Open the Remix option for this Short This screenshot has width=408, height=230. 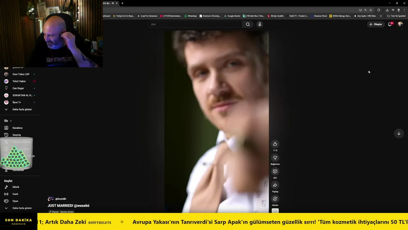coord(275,199)
